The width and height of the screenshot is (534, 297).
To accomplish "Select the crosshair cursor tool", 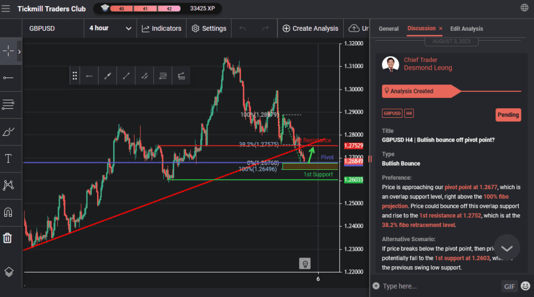I will (8, 51).
